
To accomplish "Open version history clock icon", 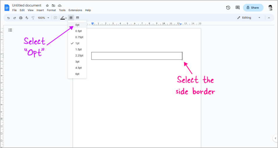I will click(228, 8).
